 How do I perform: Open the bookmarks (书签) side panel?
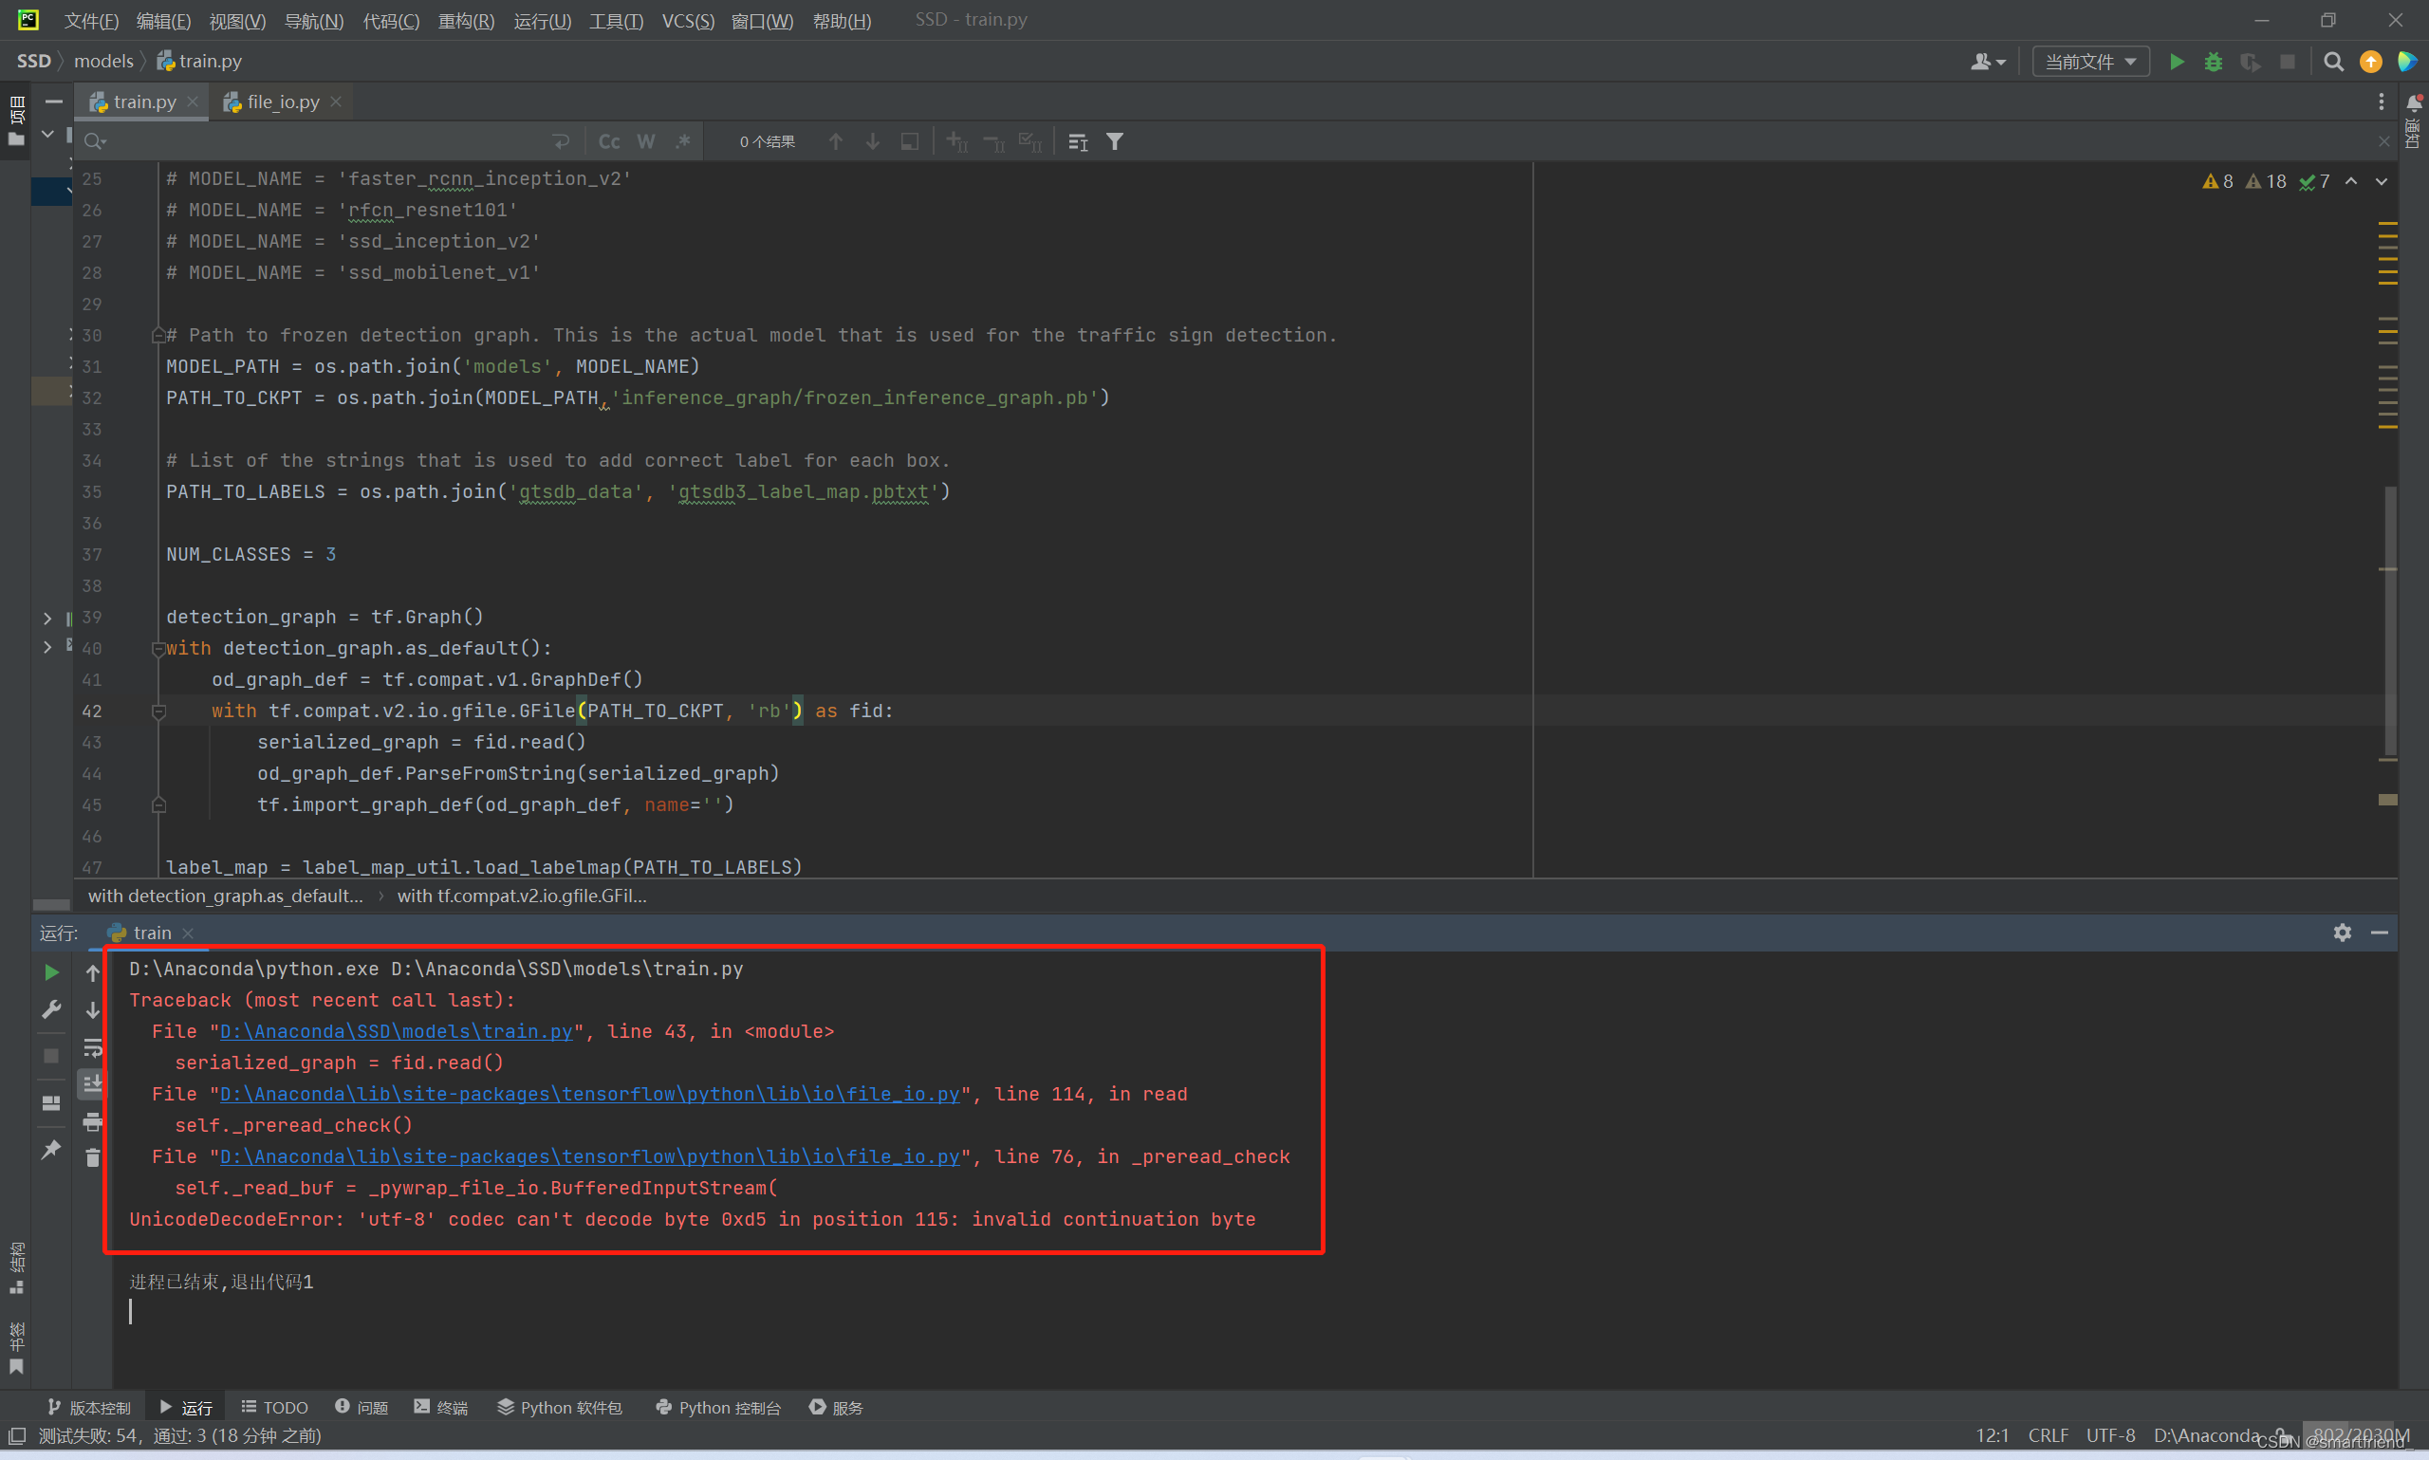[x=16, y=1351]
